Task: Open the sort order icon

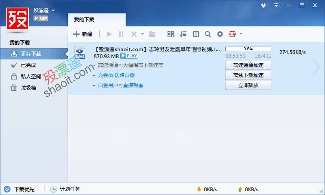Action: click(x=183, y=34)
